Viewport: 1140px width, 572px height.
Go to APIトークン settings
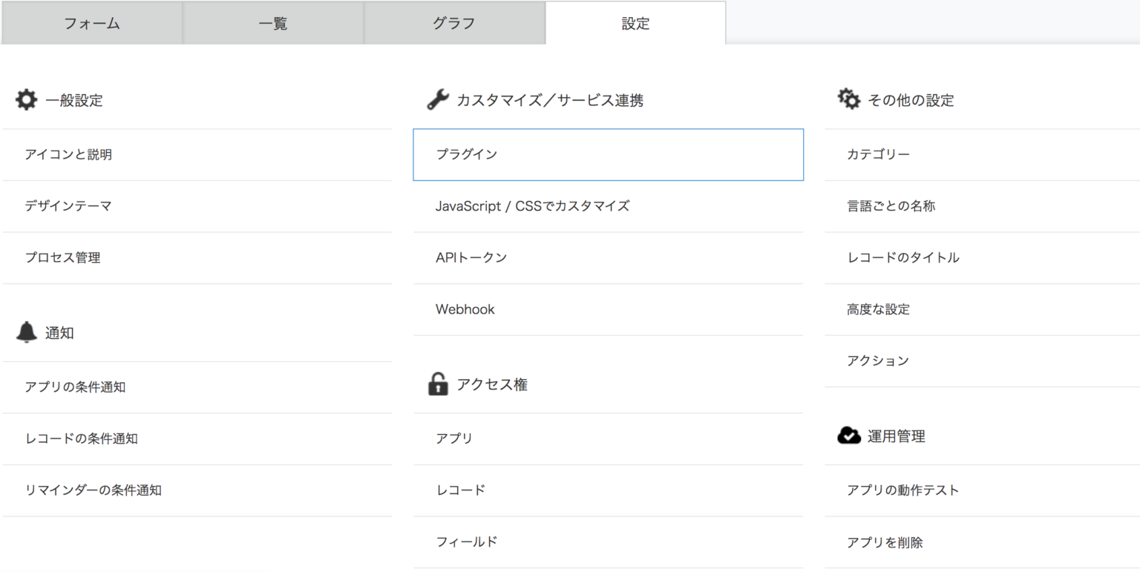[471, 257]
